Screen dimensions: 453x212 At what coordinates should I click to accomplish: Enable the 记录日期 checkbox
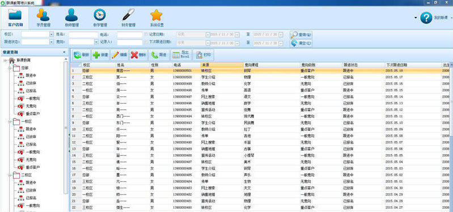click(146, 35)
